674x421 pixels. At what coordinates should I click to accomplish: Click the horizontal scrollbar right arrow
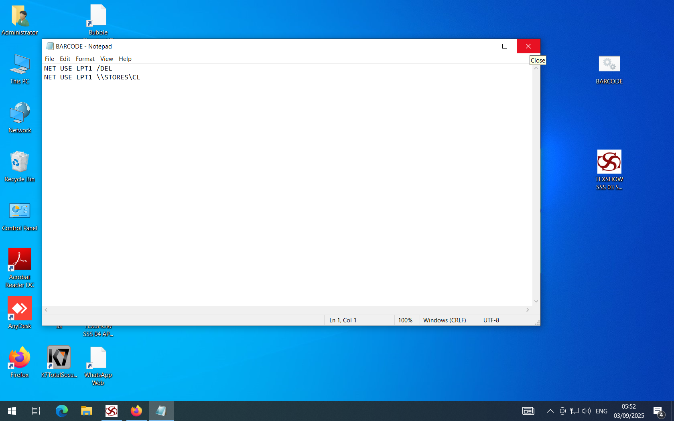[528, 310]
